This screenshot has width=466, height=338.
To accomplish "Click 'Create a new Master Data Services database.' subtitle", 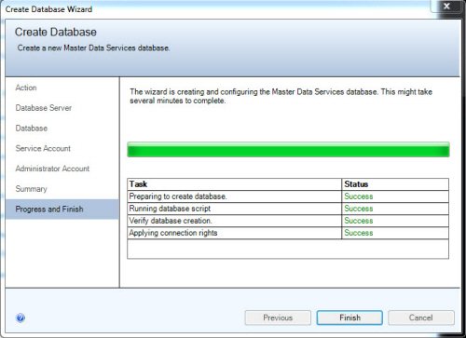I will coord(93,48).
